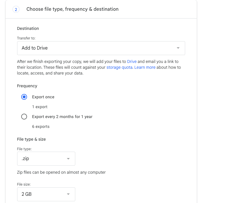The height and width of the screenshot is (203, 245).
Task: Open the Transfer to dropdown showing Add to Drive
Action: 101,48
